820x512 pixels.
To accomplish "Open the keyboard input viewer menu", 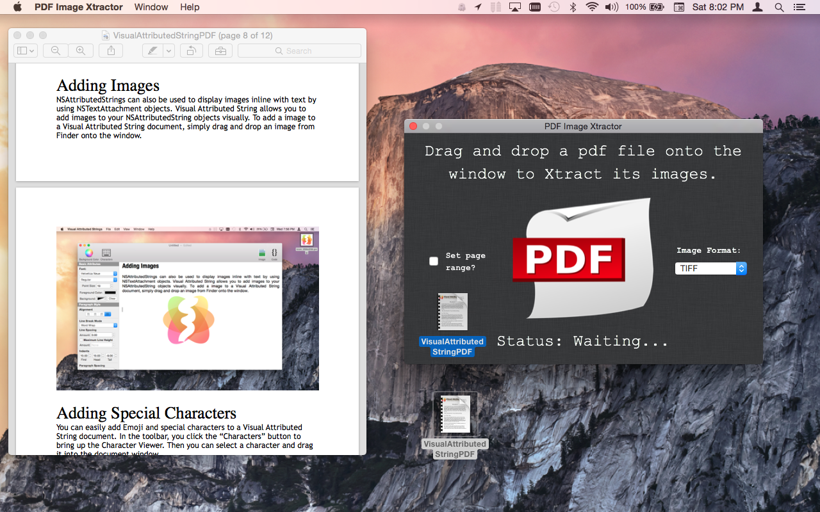I will click(679, 7).
